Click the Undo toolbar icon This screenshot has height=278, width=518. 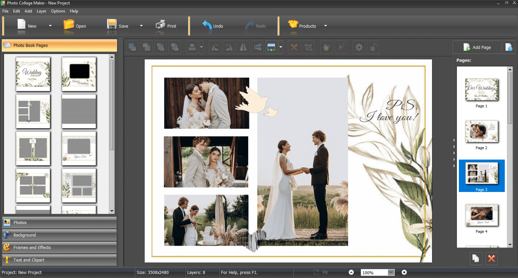pos(213,26)
